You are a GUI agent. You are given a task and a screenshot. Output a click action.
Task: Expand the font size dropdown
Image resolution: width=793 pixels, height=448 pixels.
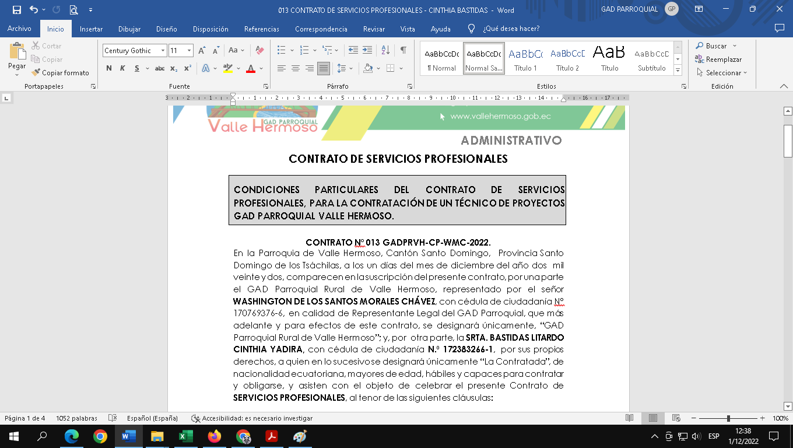[x=189, y=51]
